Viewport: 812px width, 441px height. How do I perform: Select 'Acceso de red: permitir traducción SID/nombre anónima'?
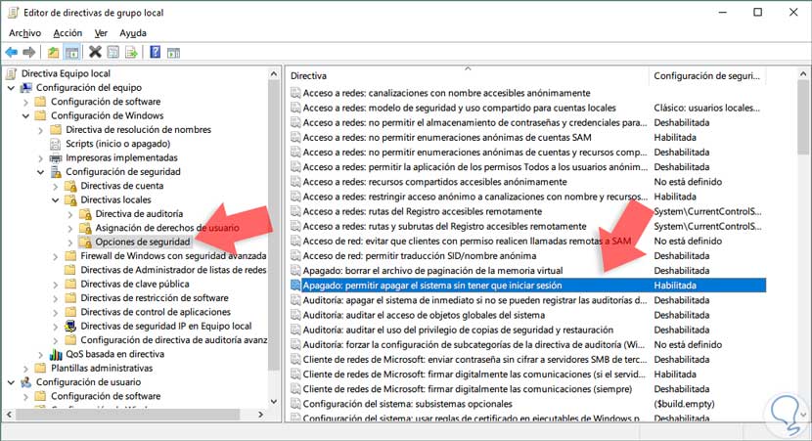420,255
